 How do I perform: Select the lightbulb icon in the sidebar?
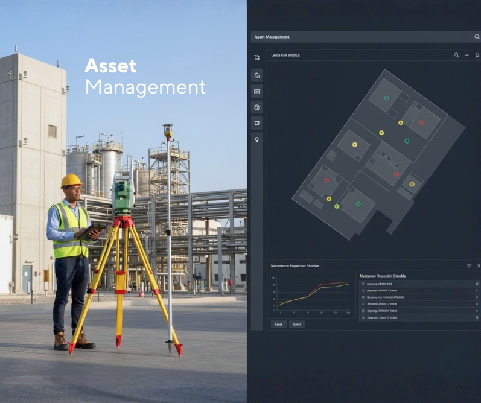click(x=256, y=139)
